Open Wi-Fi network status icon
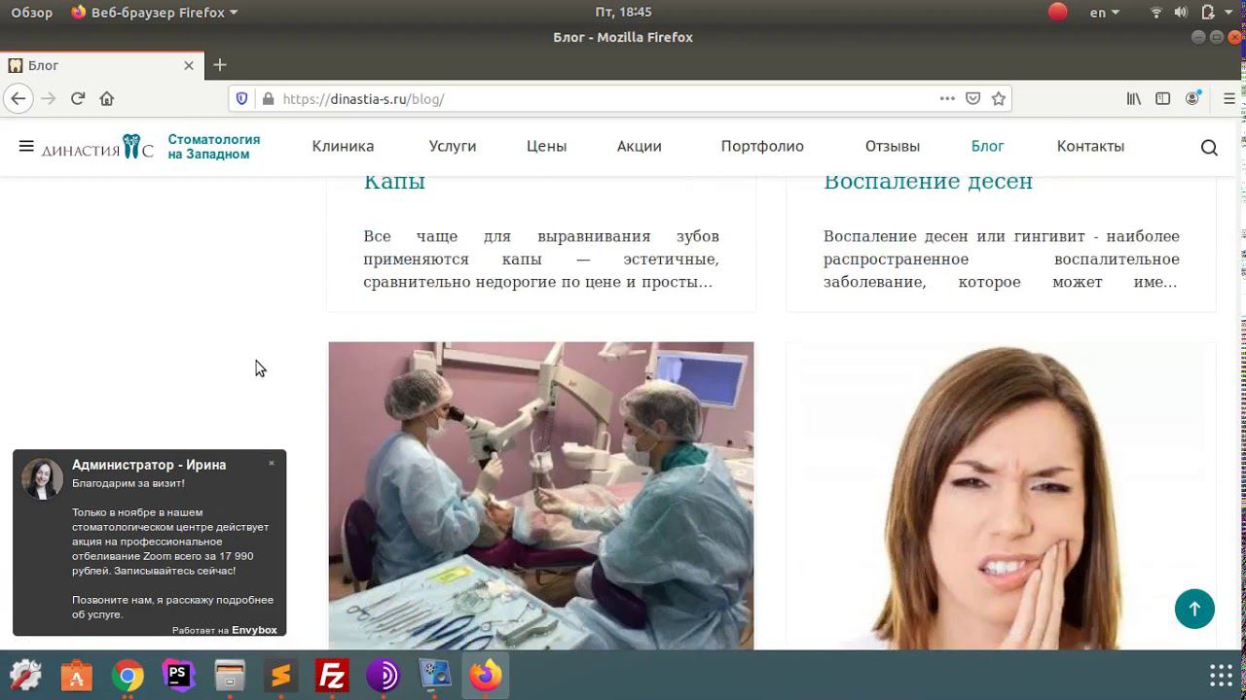This screenshot has height=700, width=1246. pos(1156,13)
